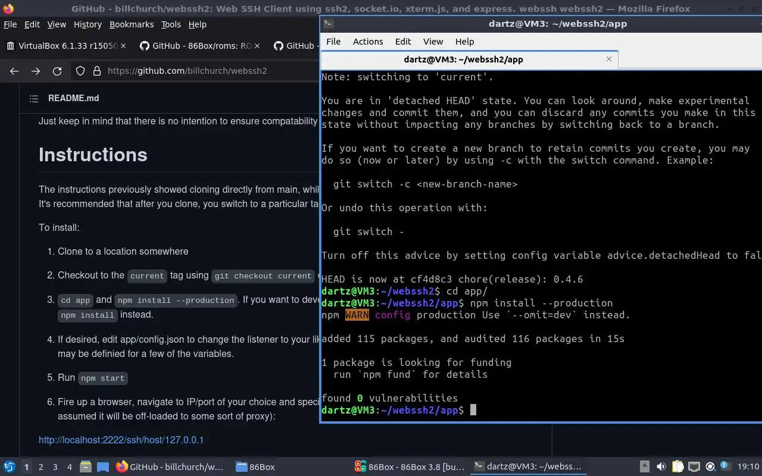Open Firefox Tools menu
Screen dimensions: 762x476
(171, 24)
